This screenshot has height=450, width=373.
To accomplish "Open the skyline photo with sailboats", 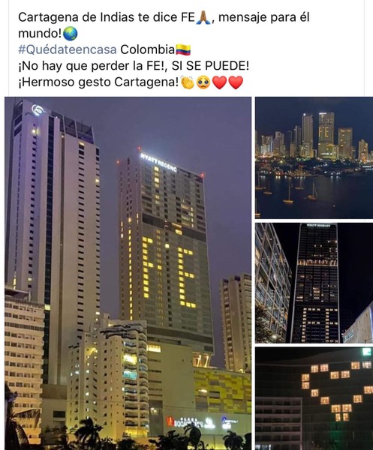I will tap(314, 157).
